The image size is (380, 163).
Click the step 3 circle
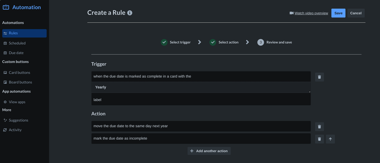pos(261,42)
